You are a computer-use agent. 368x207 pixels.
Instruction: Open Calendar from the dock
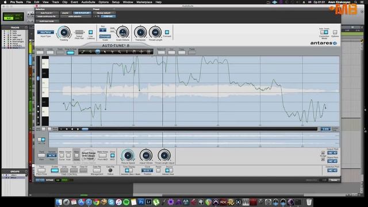click(74, 202)
